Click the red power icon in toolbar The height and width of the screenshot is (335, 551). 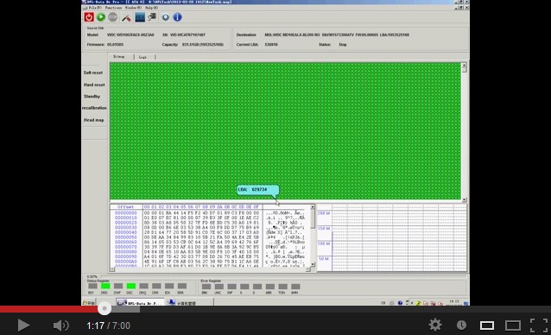[x=89, y=17]
